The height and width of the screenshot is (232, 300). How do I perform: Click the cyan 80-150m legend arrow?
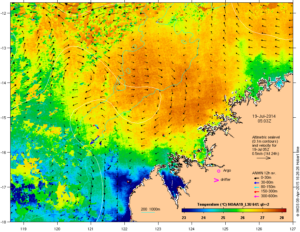[257, 187]
